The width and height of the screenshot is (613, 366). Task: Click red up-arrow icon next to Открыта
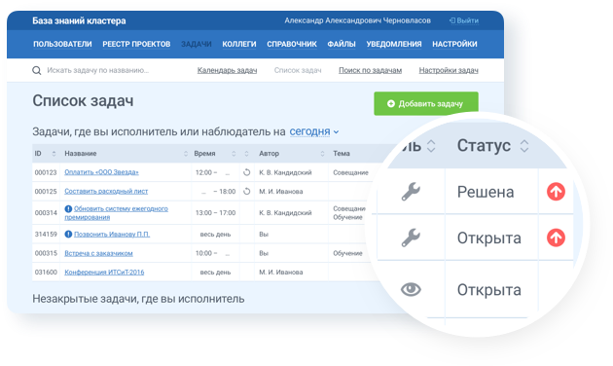pos(556,238)
